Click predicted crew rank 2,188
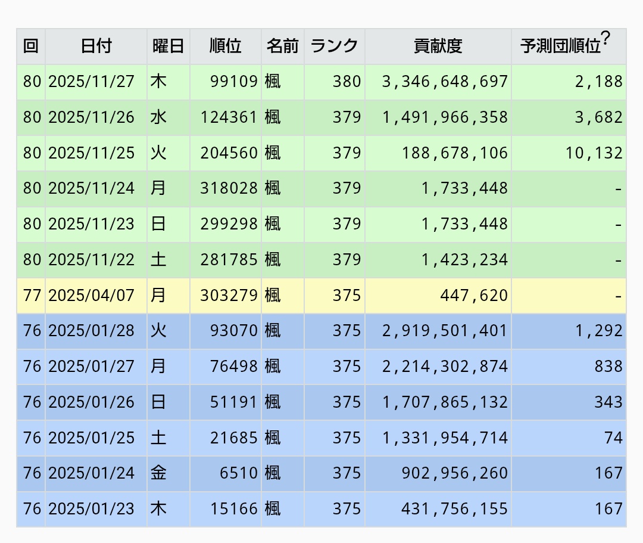 pyautogui.click(x=599, y=81)
